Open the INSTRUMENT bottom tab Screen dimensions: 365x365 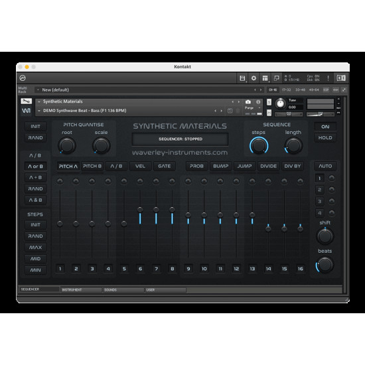81,290
